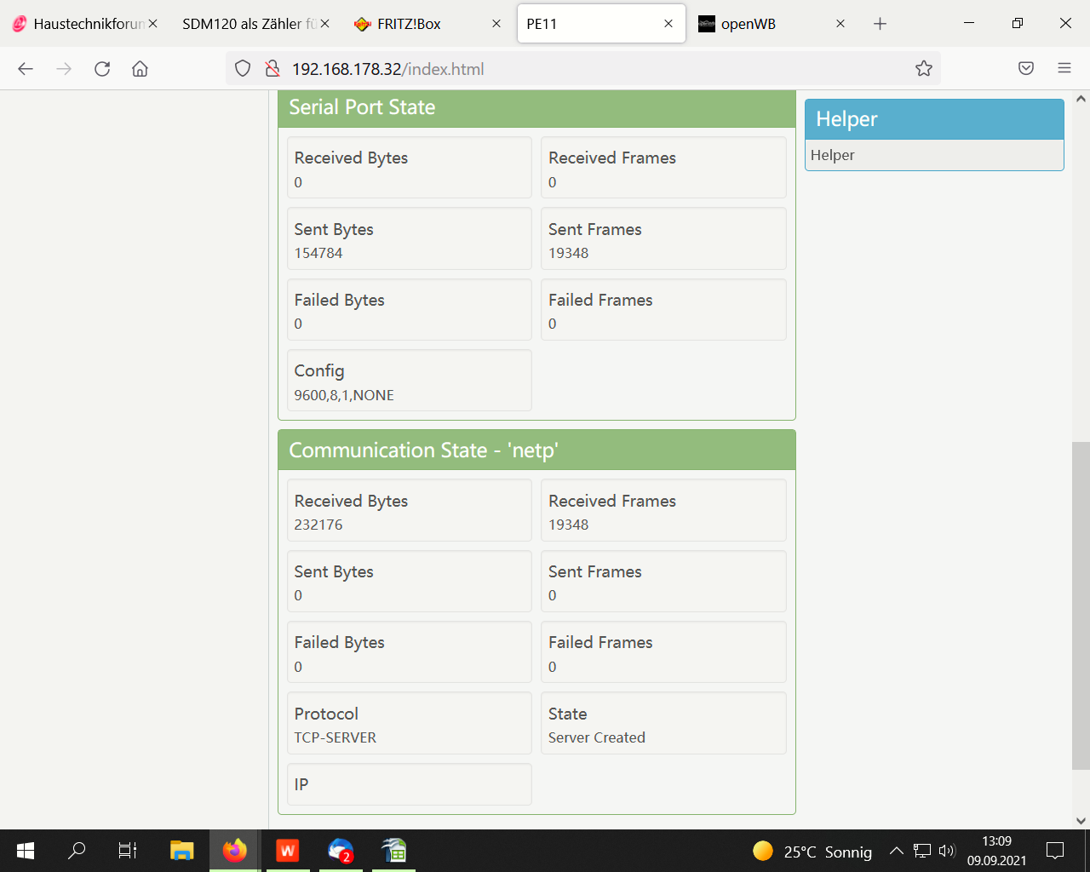
Task: Click the Protocol value TCP-SERVER
Action: 336,737
